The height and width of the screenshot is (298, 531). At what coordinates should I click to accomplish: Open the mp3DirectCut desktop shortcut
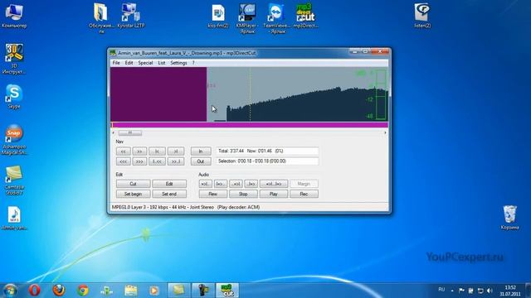[x=305, y=16]
